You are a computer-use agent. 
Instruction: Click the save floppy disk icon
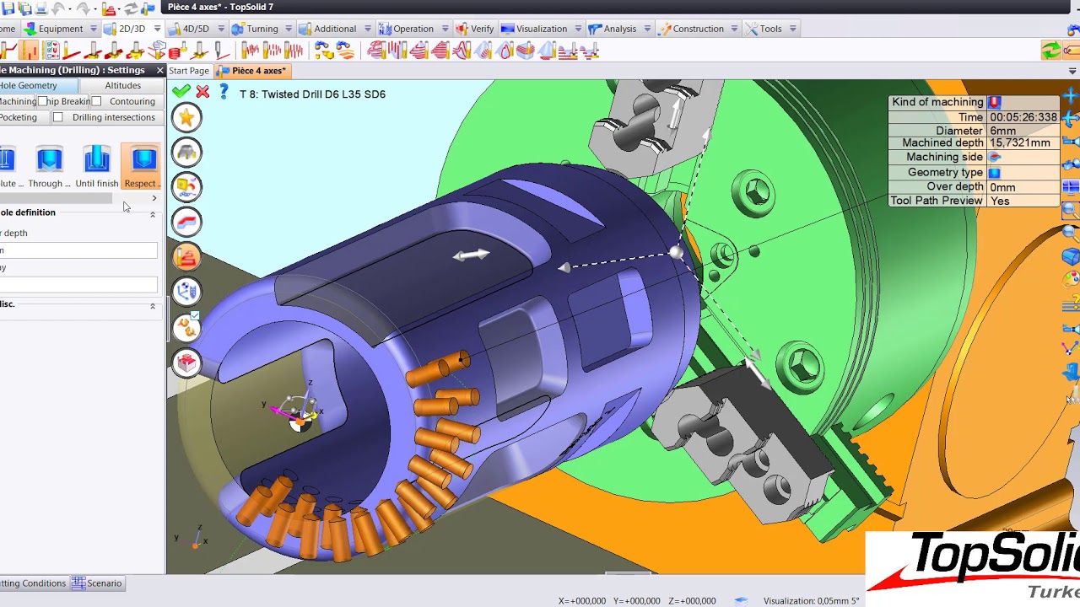(x=8, y=8)
